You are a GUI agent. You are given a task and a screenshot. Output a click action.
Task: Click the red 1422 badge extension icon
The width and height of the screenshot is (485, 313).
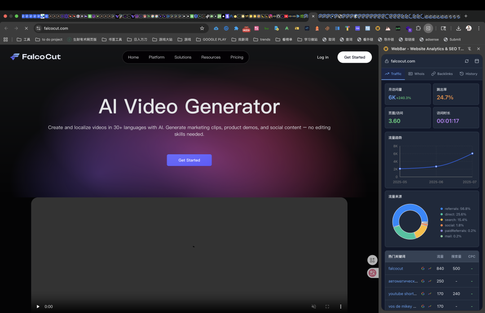pyautogui.click(x=246, y=29)
